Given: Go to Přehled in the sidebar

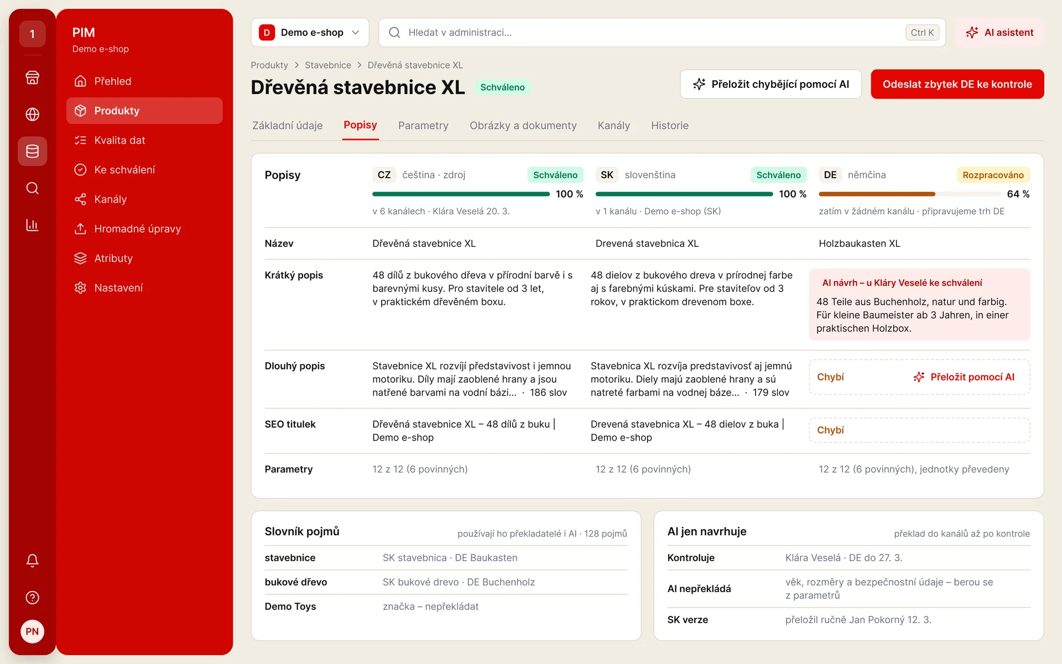Looking at the screenshot, I should [144, 81].
